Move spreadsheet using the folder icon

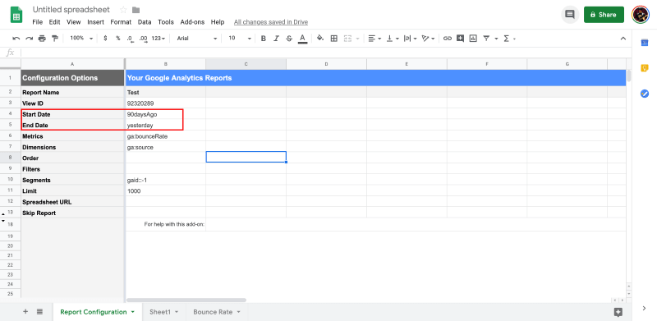click(136, 10)
